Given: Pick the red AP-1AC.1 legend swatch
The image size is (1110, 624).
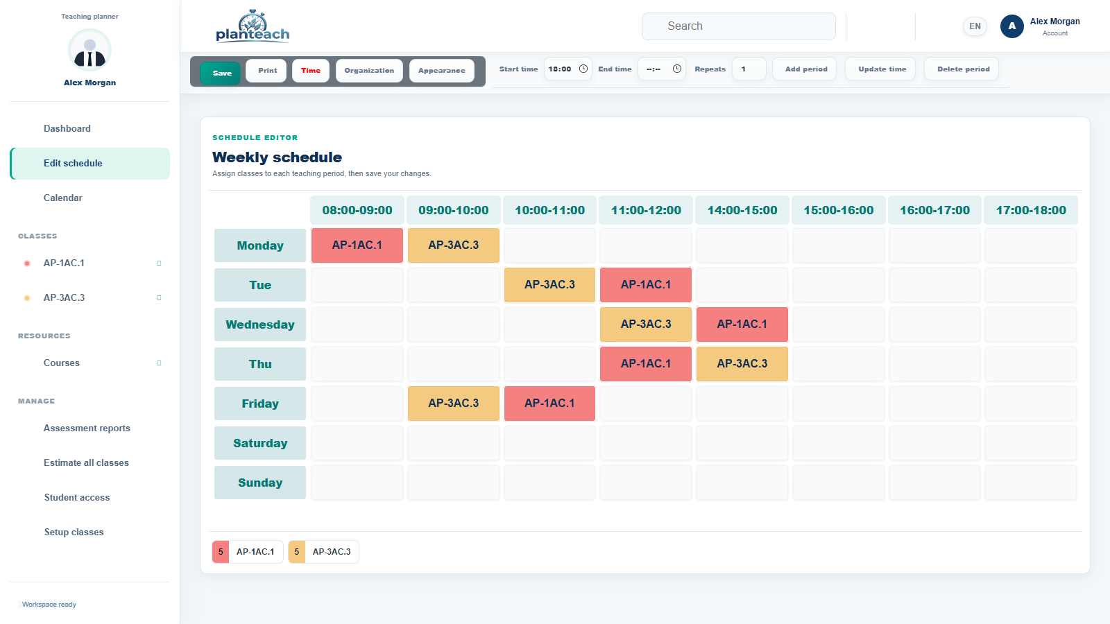Looking at the screenshot, I should pos(221,552).
